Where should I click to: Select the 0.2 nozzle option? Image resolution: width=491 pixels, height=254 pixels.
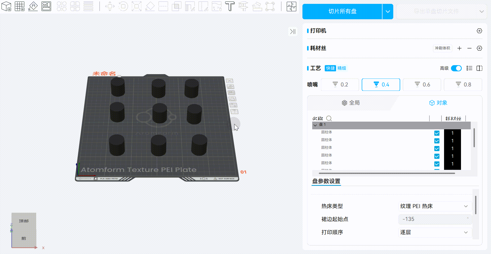(340, 85)
